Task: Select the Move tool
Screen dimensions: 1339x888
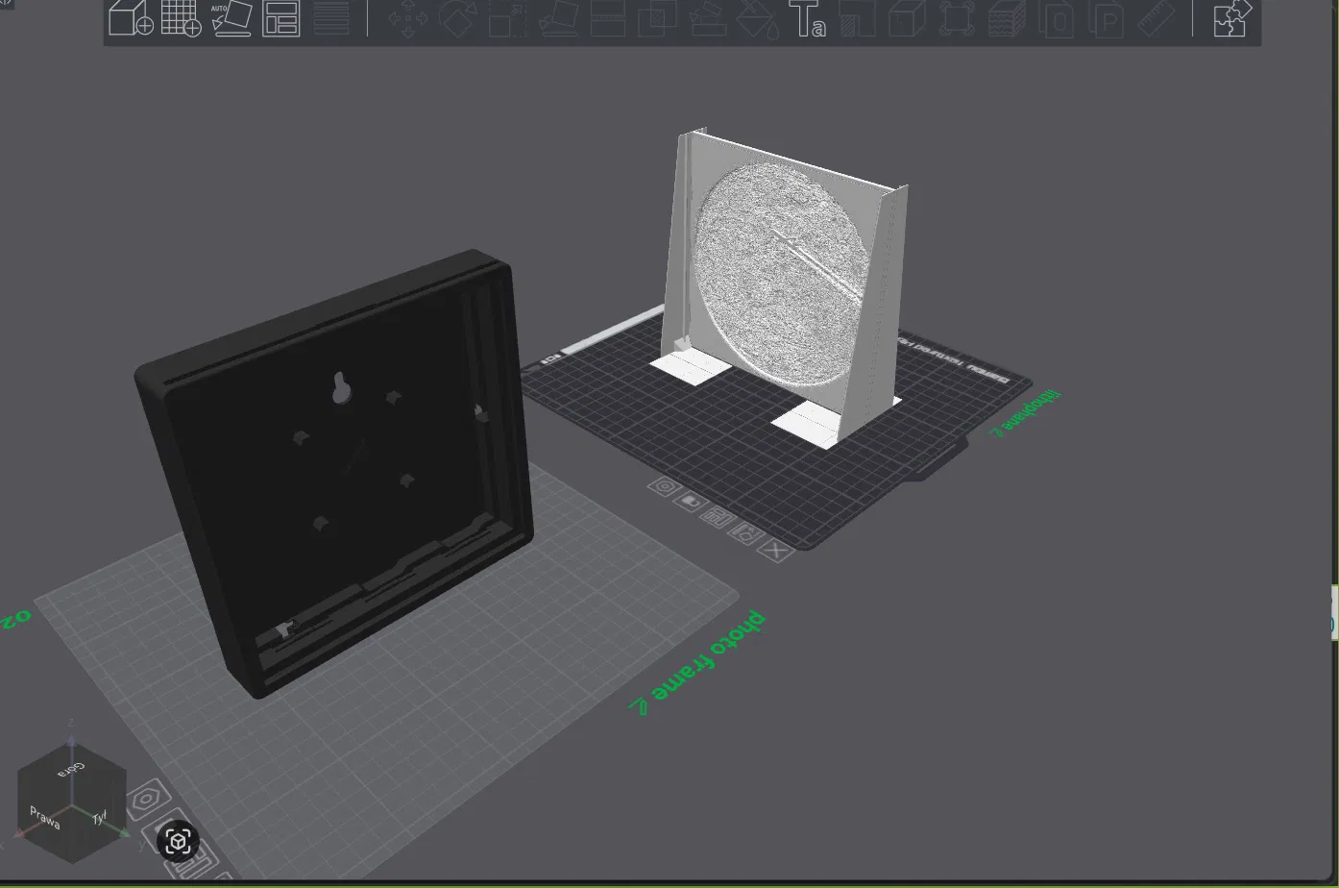Action: pos(407,17)
